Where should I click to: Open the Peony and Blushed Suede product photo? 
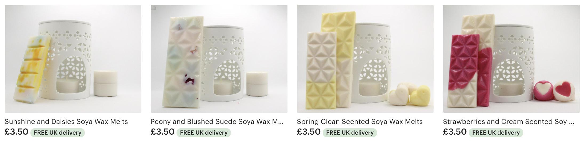(x=219, y=59)
